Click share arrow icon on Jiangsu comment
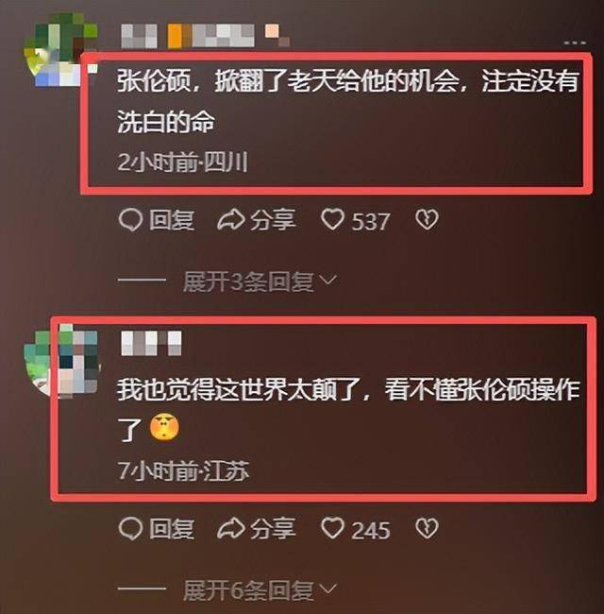This screenshot has height=614, width=604. (x=231, y=528)
